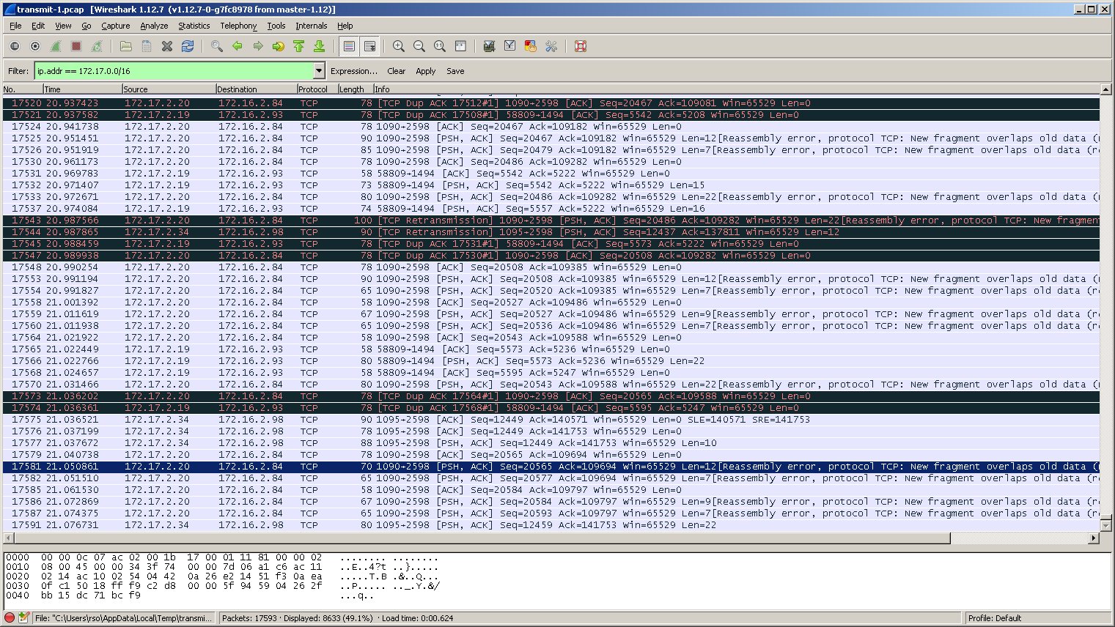Open the Analyze menu
This screenshot has height=627, width=1115.
point(154,26)
